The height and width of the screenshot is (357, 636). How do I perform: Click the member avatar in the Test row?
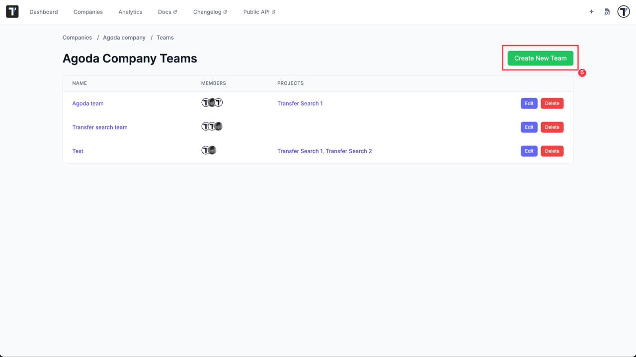click(206, 150)
